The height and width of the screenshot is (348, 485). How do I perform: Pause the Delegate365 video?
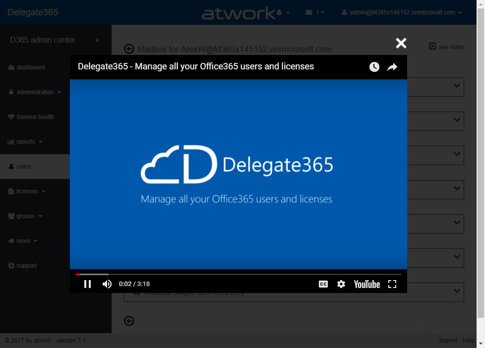[x=87, y=284]
